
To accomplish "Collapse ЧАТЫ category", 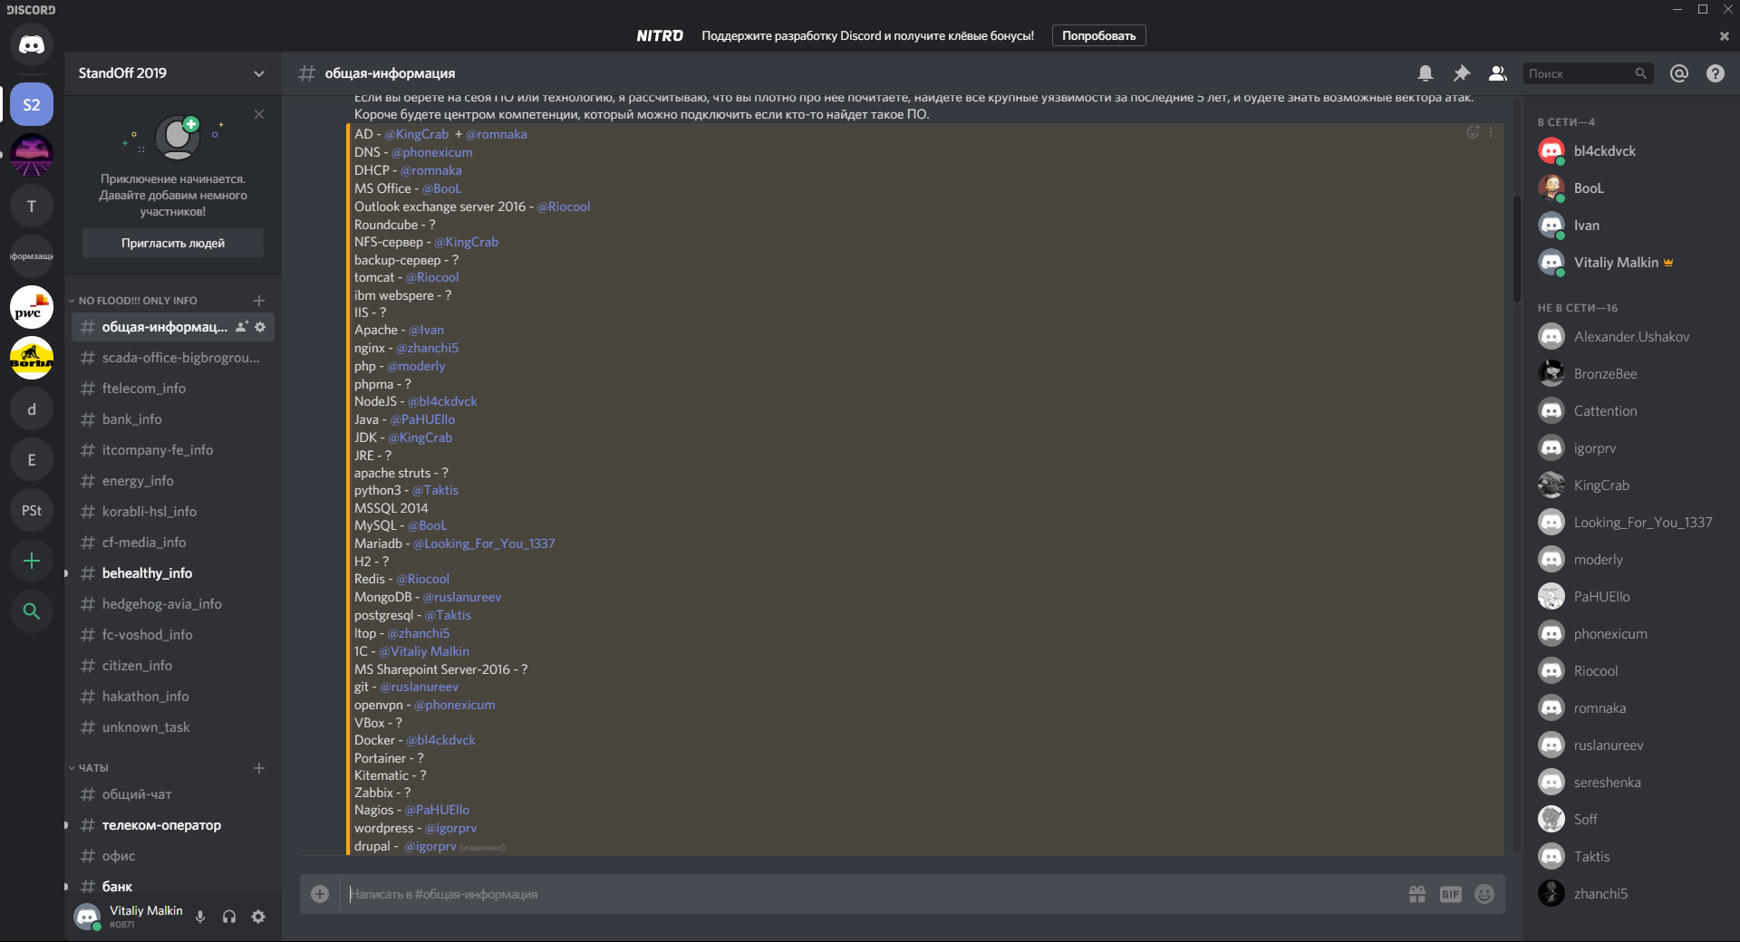I will (x=89, y=768).
